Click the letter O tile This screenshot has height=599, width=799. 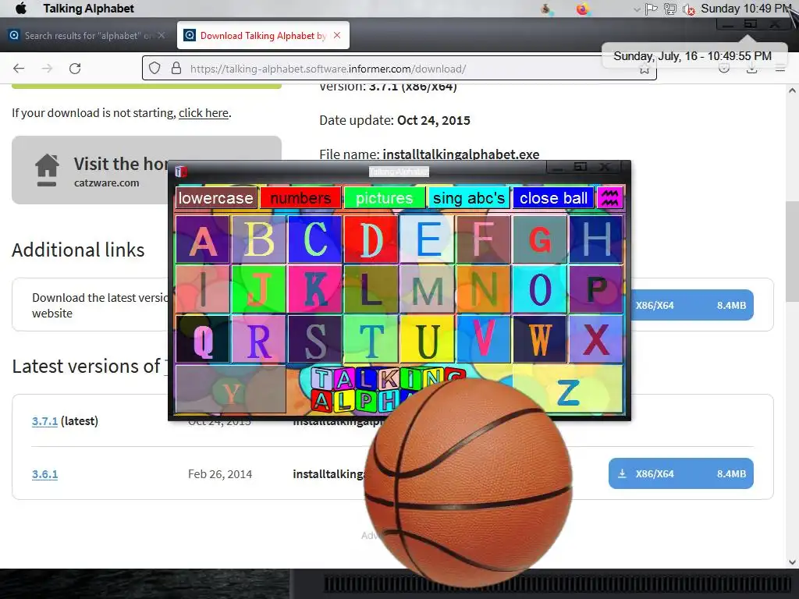click(x=540, y=289)
